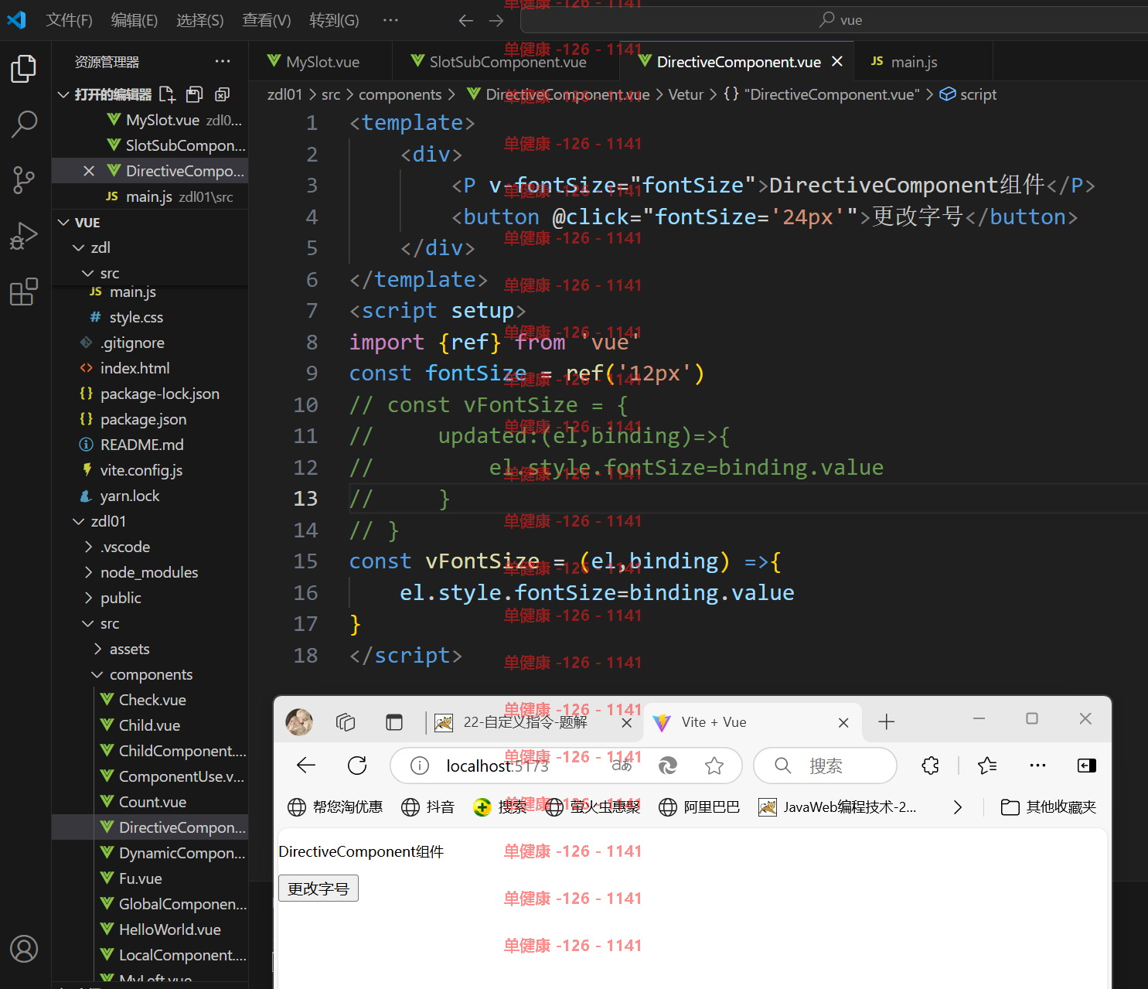Open the browser tab actions menu icon

click(394, 722)
